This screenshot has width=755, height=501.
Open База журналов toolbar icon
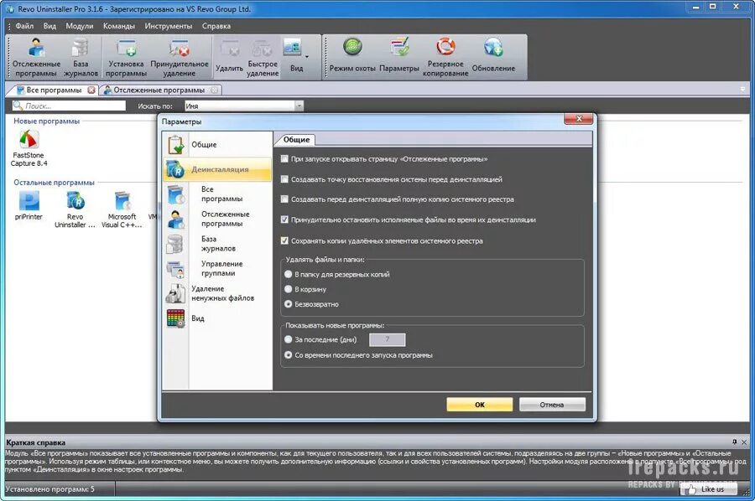point(81,58)
